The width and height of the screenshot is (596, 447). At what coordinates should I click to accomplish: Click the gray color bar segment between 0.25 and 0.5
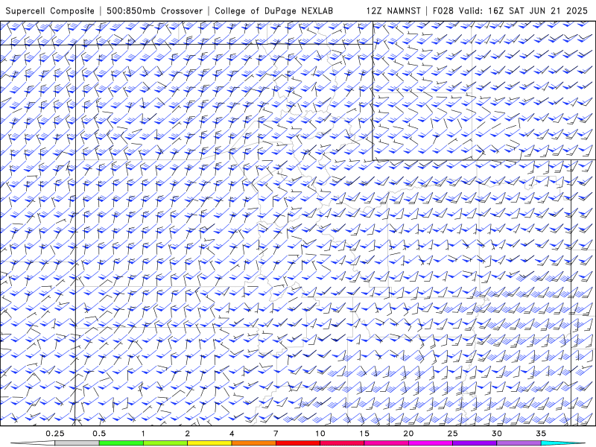tap(77, 443)
